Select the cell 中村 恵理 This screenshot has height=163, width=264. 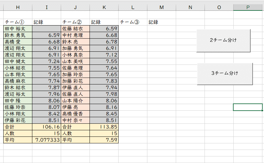point(75,35)
